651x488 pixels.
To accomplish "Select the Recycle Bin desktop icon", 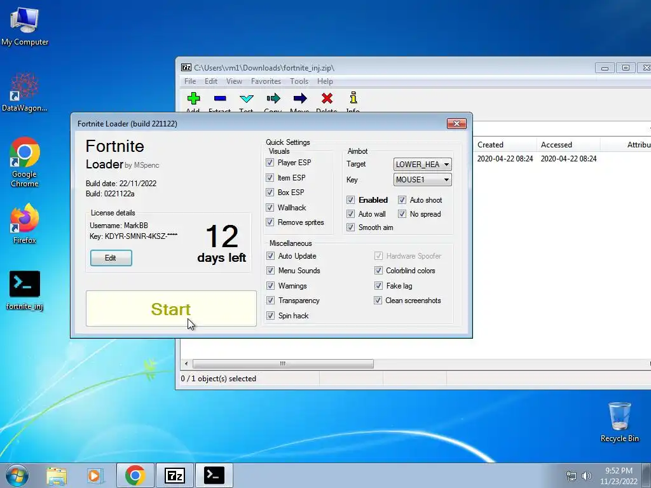I will [619, 422].
